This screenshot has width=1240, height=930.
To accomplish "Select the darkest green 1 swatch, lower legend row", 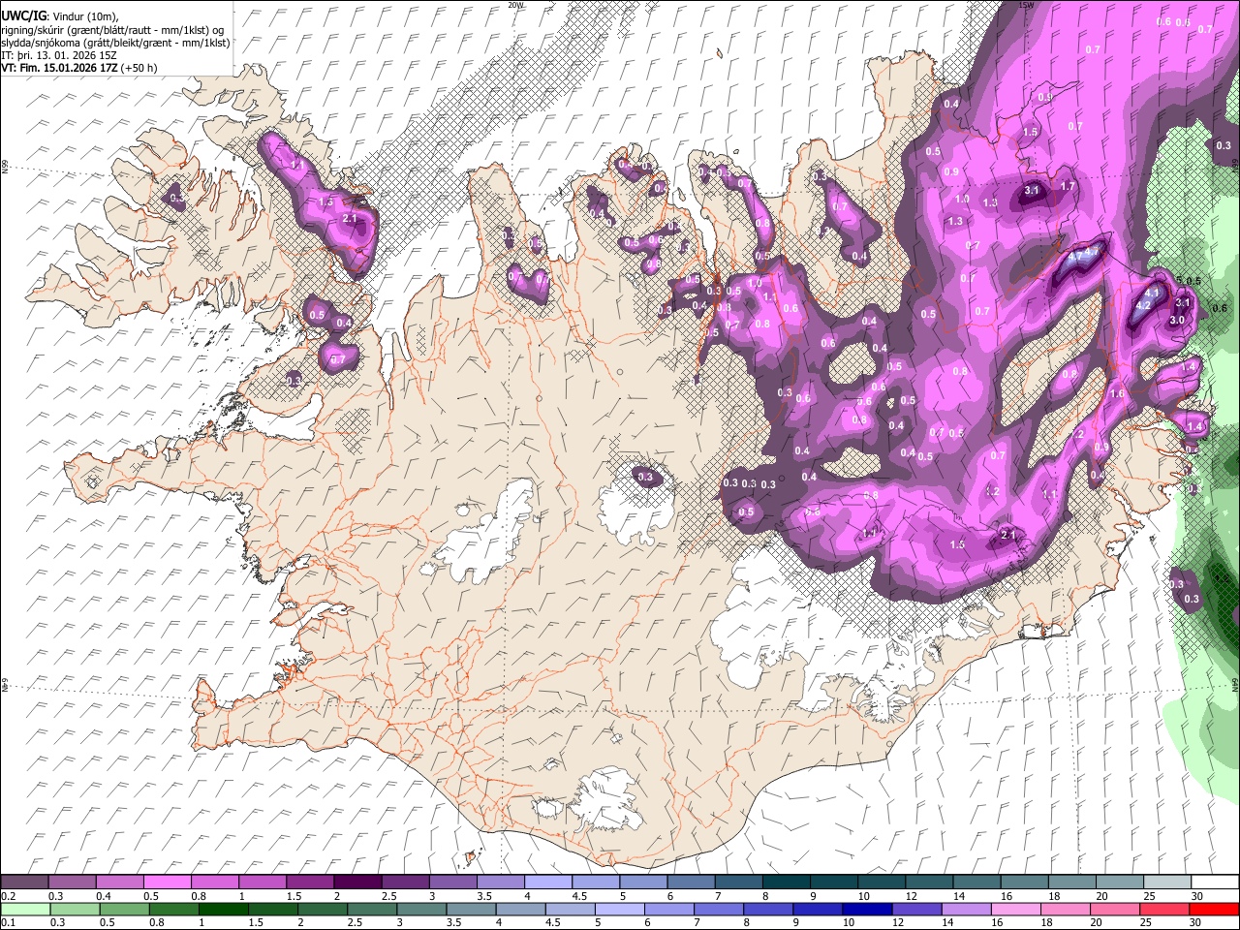I will tap(223, 909).
